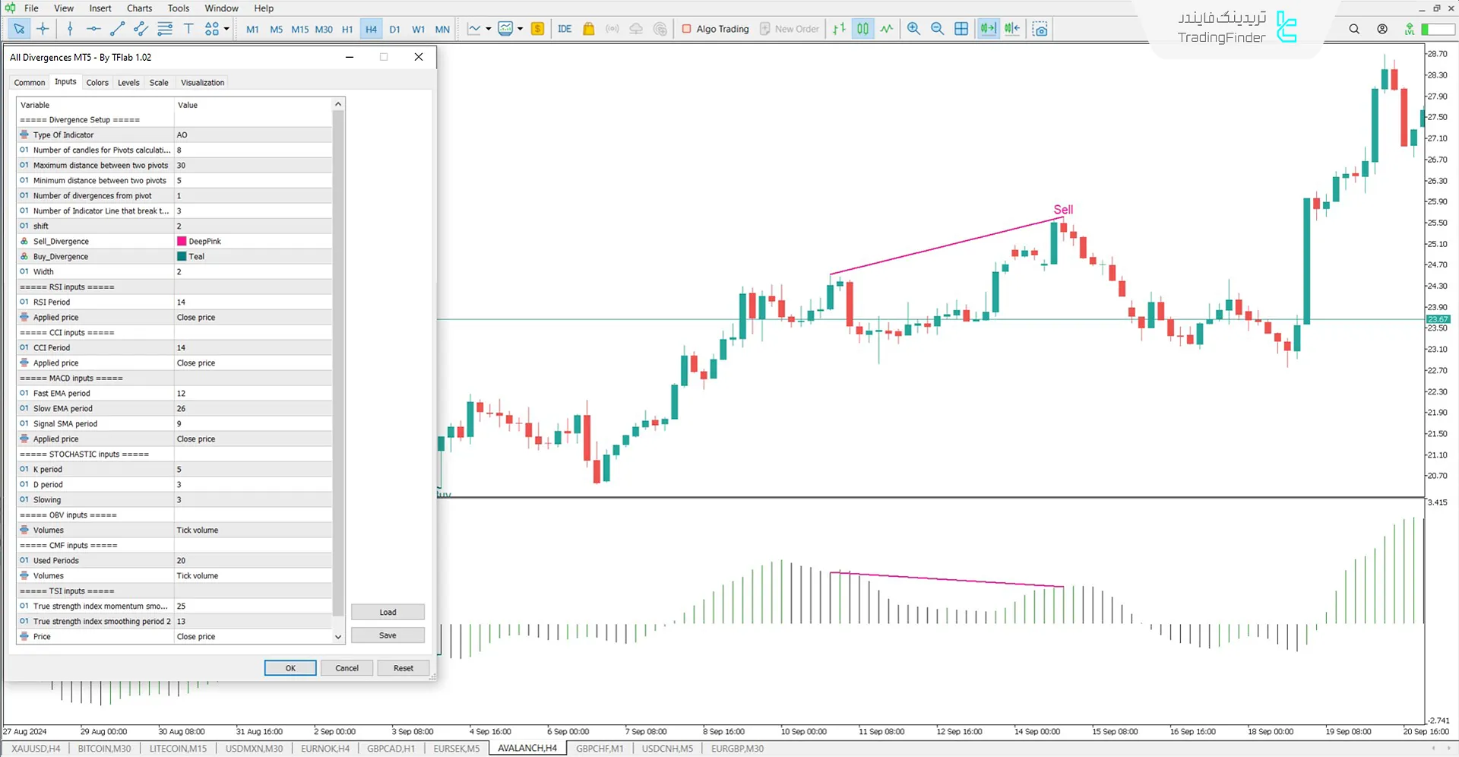Select the Text label tool
This screenshot has width=1459, height=757.
188,28
